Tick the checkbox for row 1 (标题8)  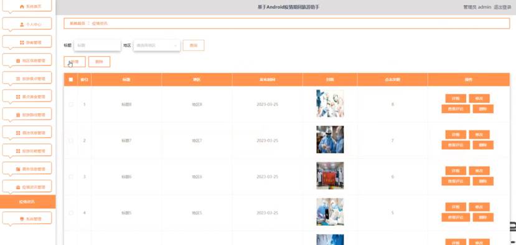(x=71, y=104)
